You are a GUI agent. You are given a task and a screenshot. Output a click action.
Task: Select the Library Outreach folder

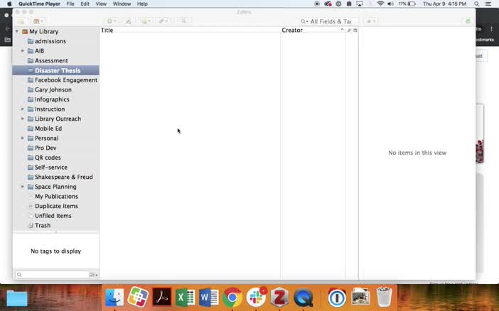[x=58, y=119]
